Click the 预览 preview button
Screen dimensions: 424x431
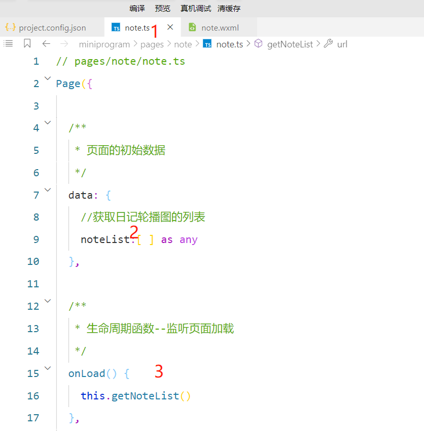(x=162, y=9)
